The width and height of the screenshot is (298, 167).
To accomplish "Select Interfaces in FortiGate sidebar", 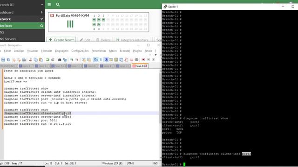I will (x=22, y=26).
